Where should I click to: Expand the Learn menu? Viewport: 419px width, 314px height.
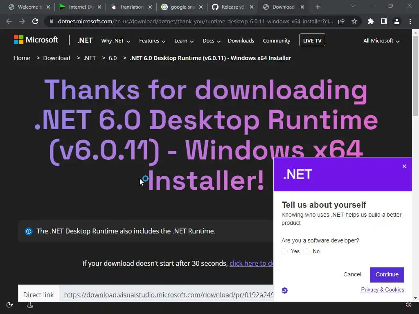pyautogui.click(x=184, y=41)
